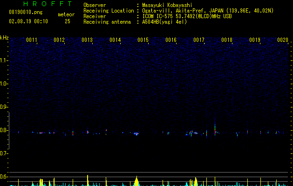Click the 0020 time marker
The height and width of the screenshot is (186, 293).
click(283, 40)
